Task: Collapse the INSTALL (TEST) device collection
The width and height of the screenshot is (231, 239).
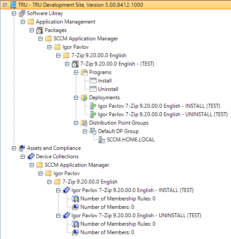Action: (58, 190)
